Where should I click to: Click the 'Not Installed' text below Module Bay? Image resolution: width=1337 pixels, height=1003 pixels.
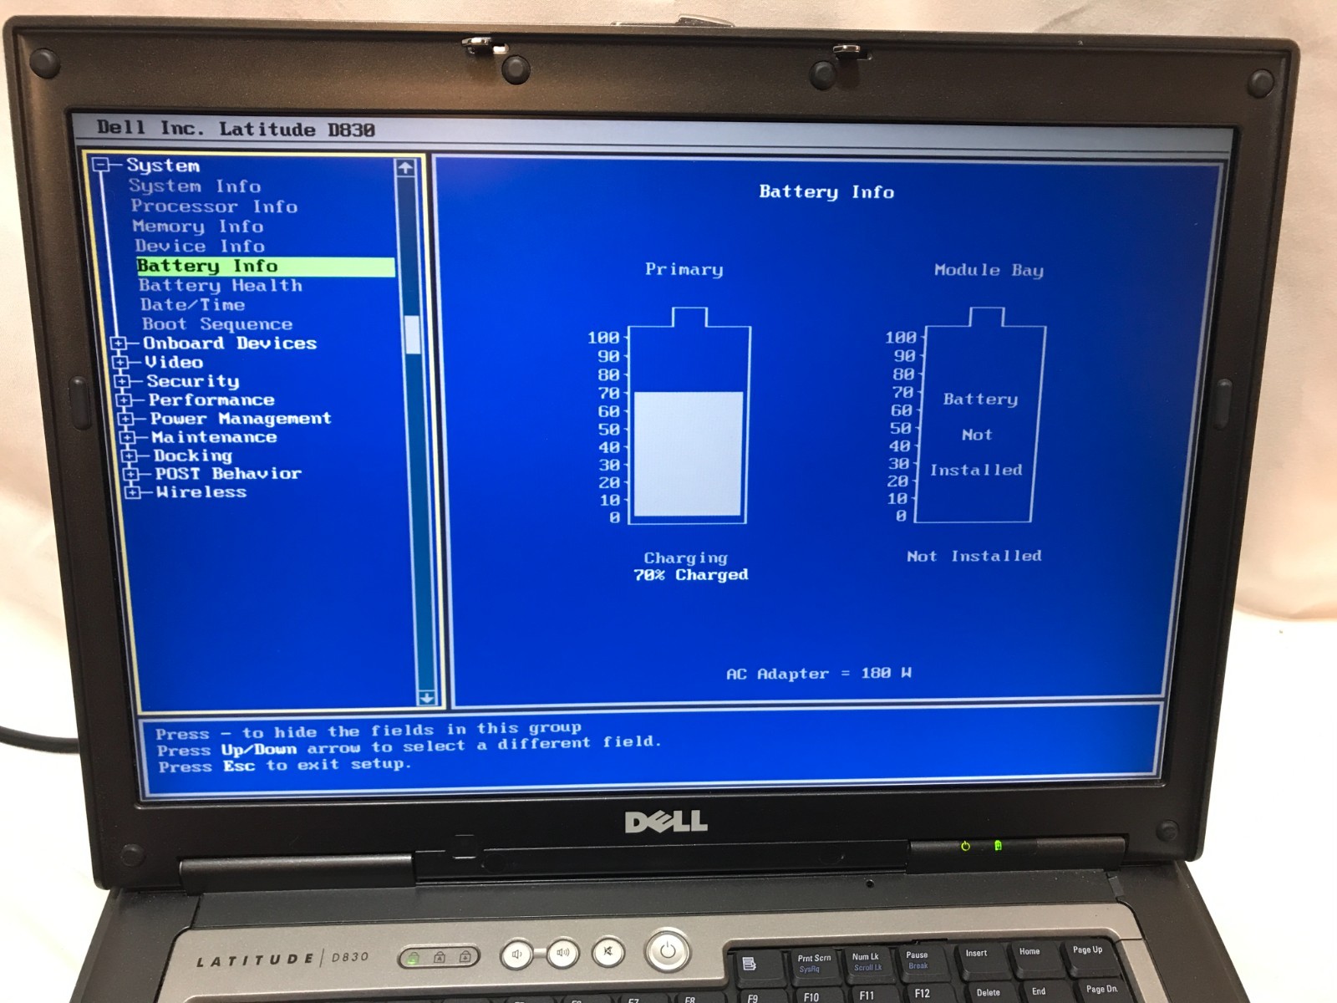974,557
